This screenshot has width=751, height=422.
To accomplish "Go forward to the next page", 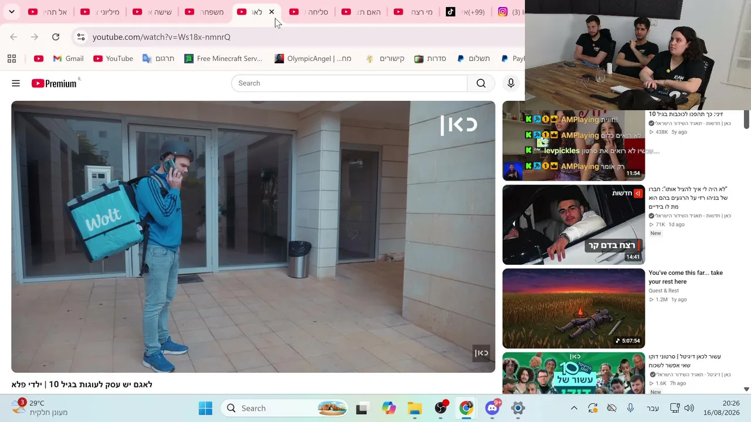I will pos(35,37).
